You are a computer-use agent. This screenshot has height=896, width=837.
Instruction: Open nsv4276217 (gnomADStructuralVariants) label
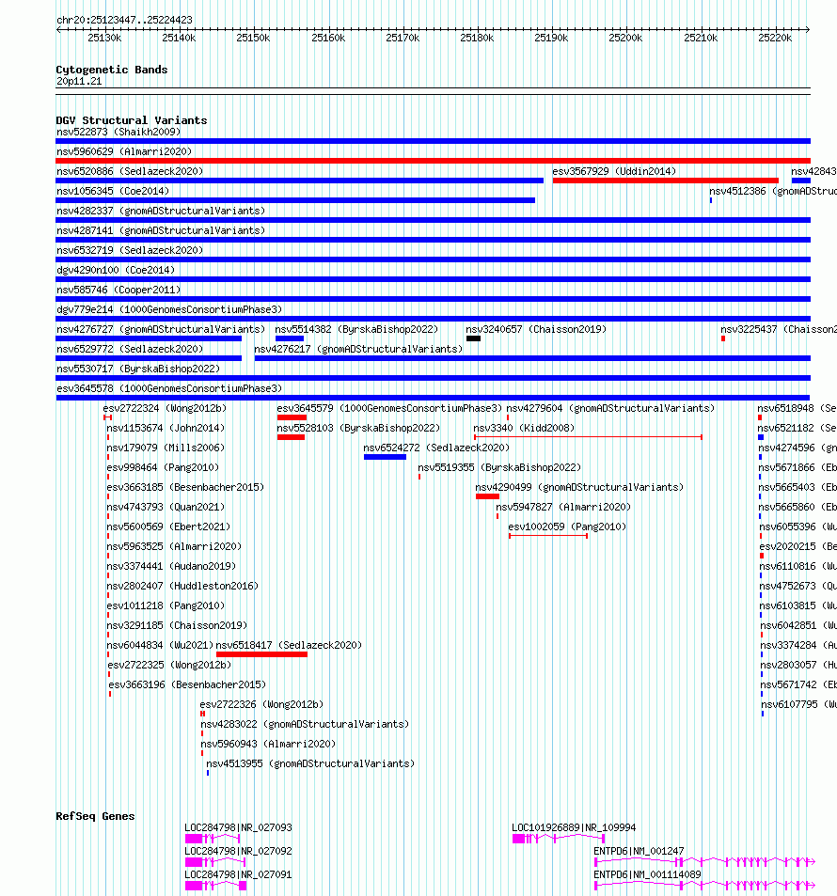pos(358,349)
